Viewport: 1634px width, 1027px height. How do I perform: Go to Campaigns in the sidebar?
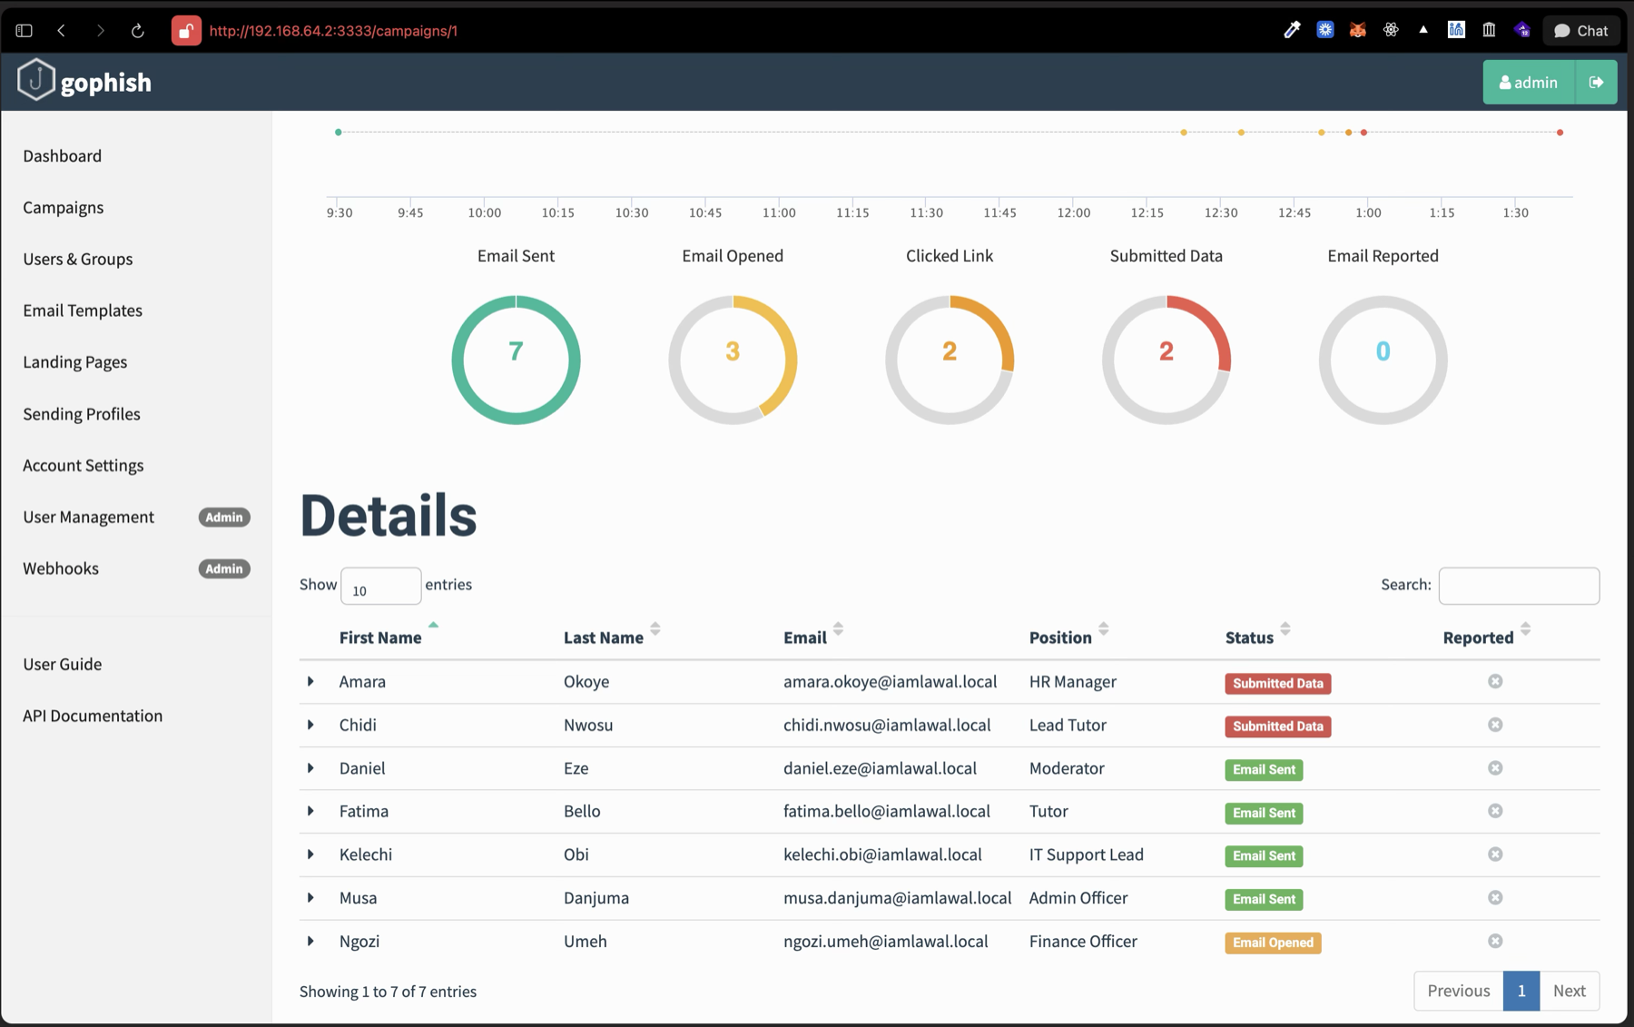[64, 207]
